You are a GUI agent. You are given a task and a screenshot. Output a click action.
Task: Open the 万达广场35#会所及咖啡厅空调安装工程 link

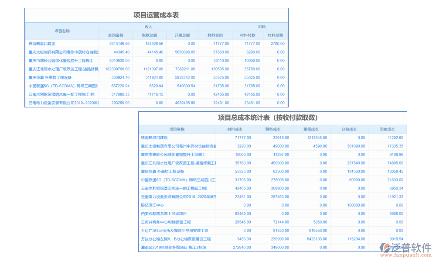tap(175, 231)
